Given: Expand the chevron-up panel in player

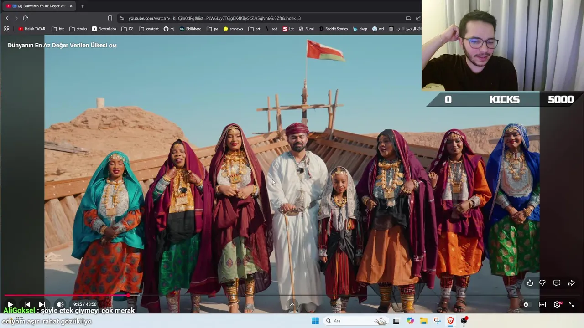Looking at the screenshot, I should coord(292,304).
